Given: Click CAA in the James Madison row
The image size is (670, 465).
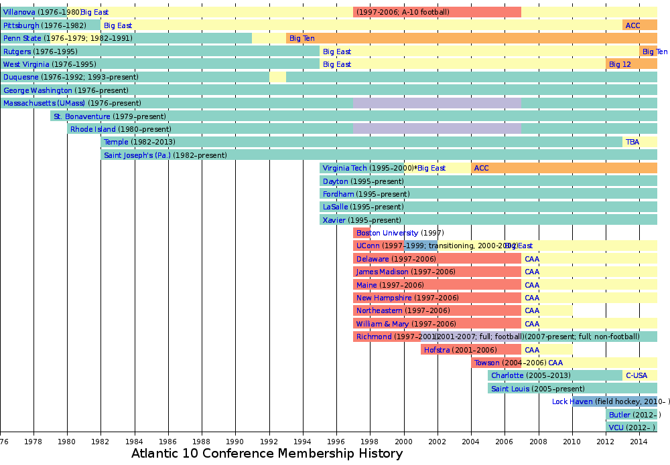Looking at the screenshot, I should [x=532, y=272].
